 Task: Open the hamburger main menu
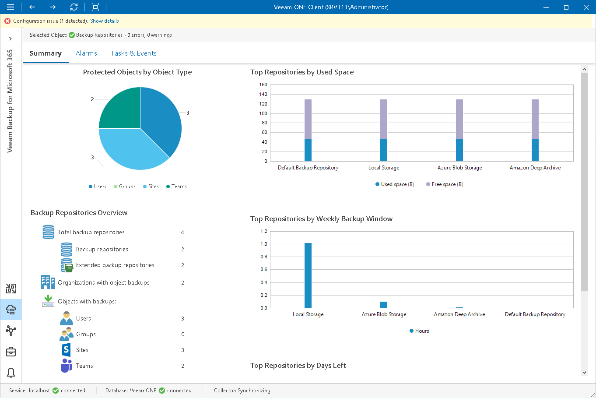(11, 7)
